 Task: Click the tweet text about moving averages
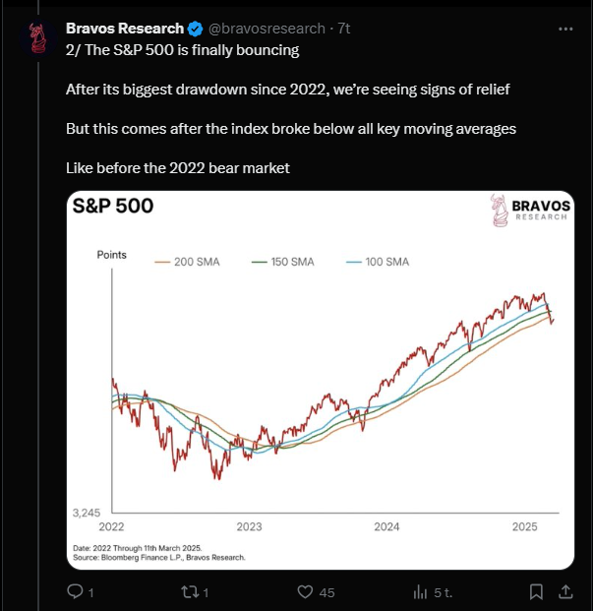(291, 129)
